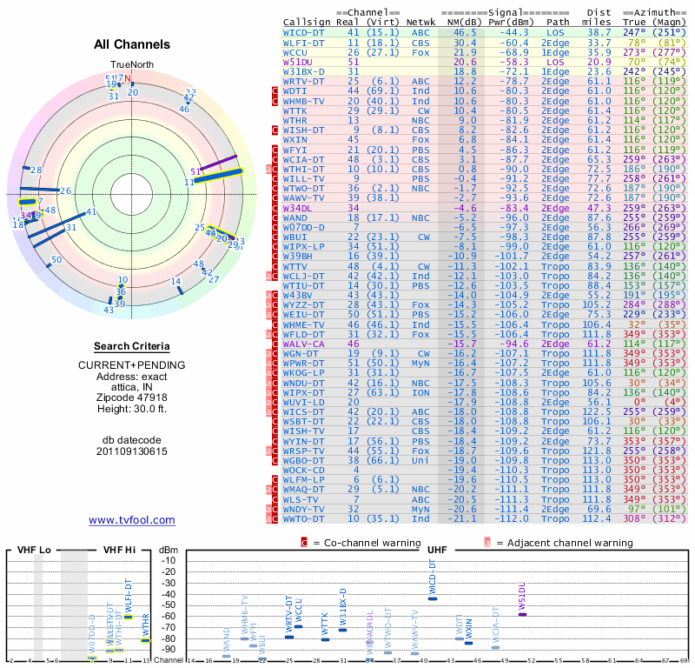Screen dimensions: 695x668
Task: Click the warning badge beside WEIU-DT
Action: (272, 315)
